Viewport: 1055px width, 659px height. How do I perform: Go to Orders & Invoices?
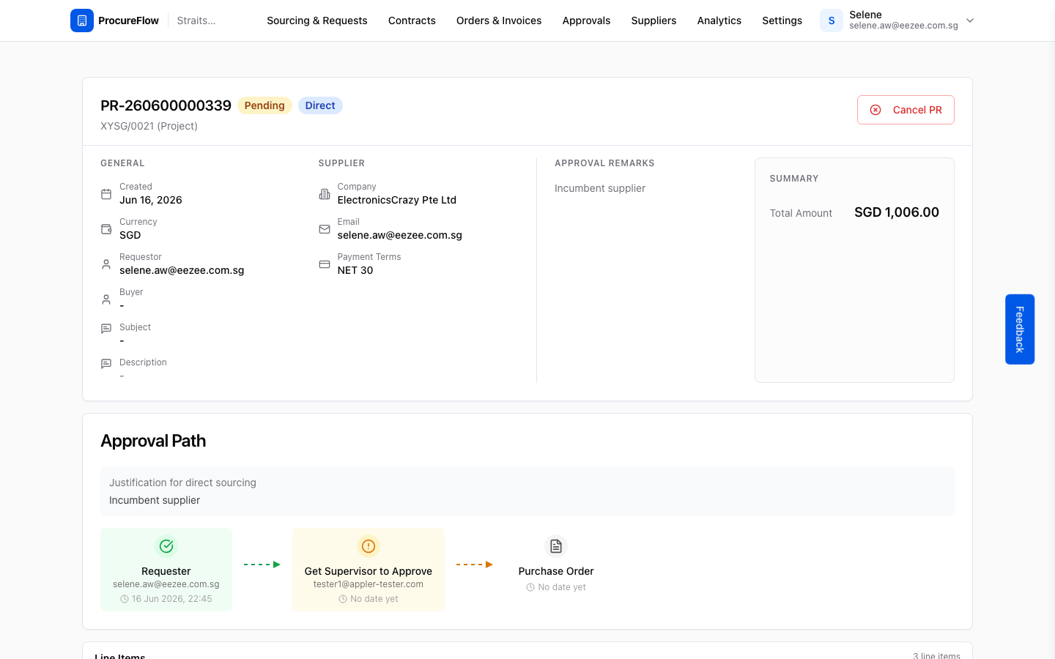coord(499,21)
